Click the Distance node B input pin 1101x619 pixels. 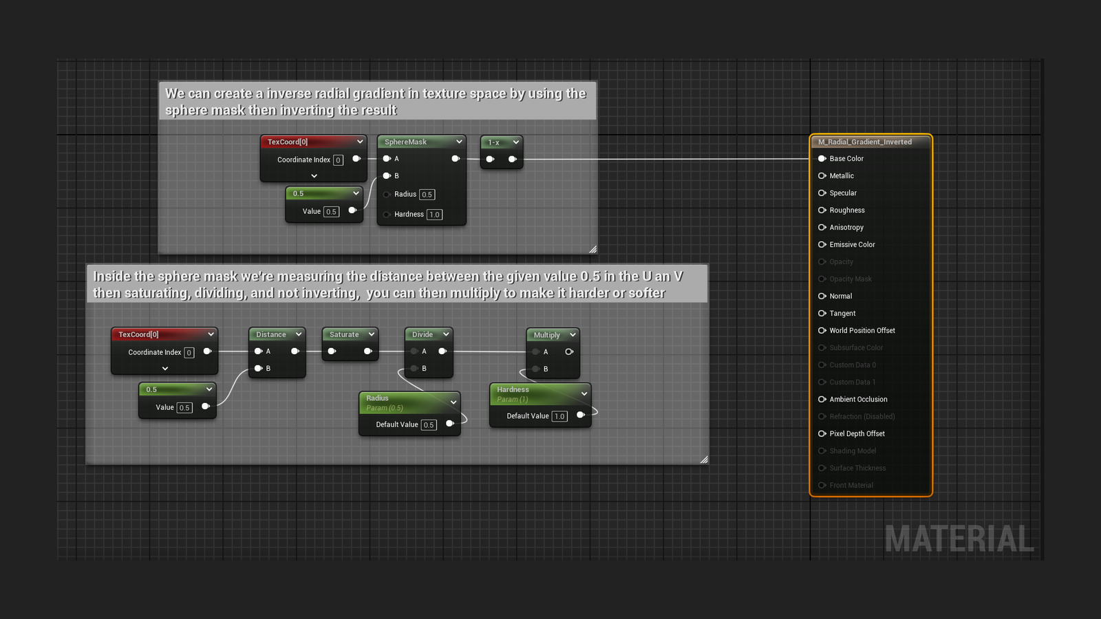[x=258, y=369]
